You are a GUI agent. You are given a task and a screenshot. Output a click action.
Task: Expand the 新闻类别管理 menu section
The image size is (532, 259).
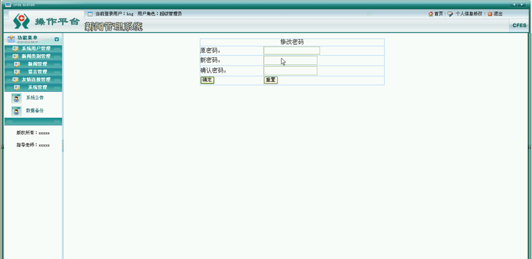33,57
